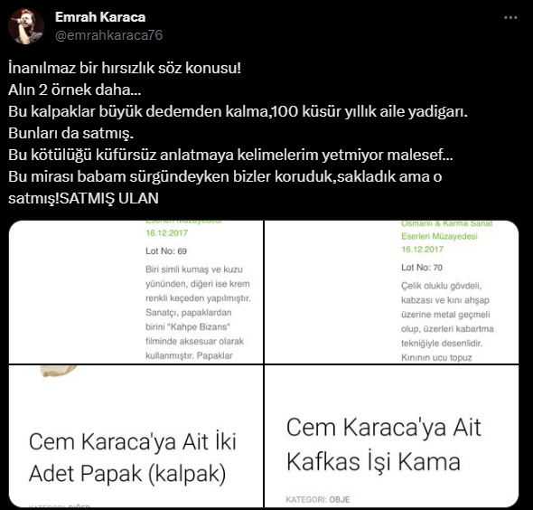The height and width of the screenshot is (510, 533).
Task: Click the Emrah Karaca display name
Action: click(x=100, y=17)
